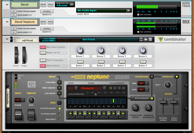194x133 pixels.
Task: Fold the Combinator device
Action: tap(7, 39)
